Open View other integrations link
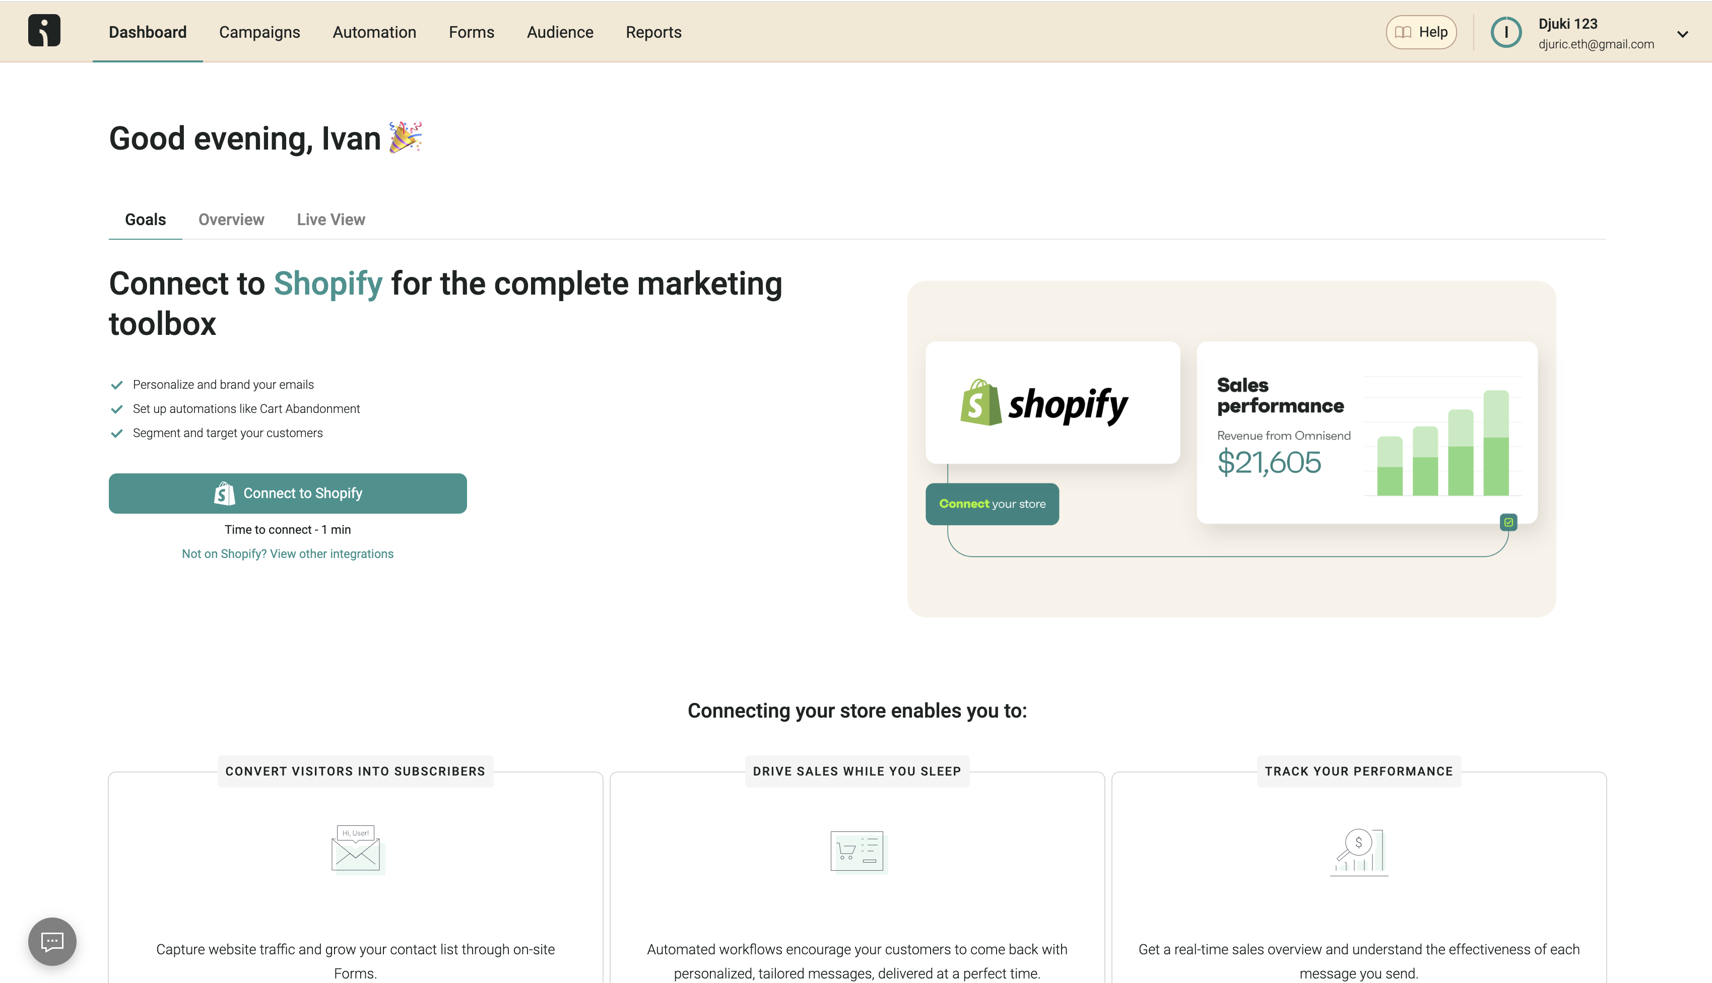The width and height of the screenshot is (1712, 983). (x=288, y=553)
